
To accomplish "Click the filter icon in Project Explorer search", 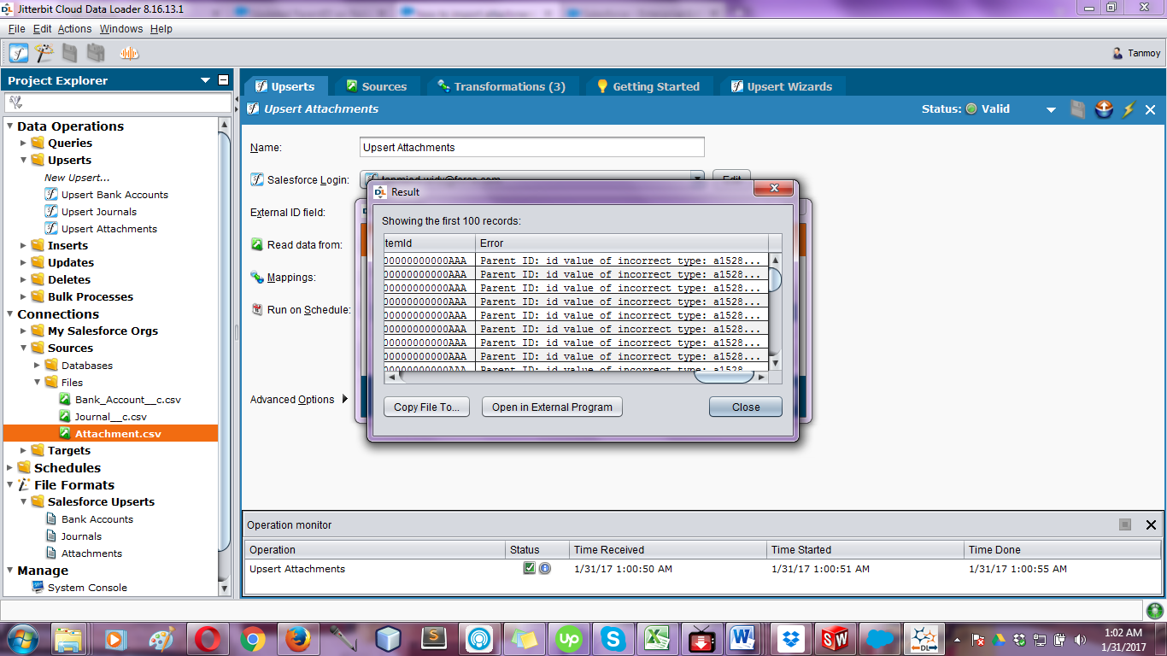I will (x=15, y=102).
